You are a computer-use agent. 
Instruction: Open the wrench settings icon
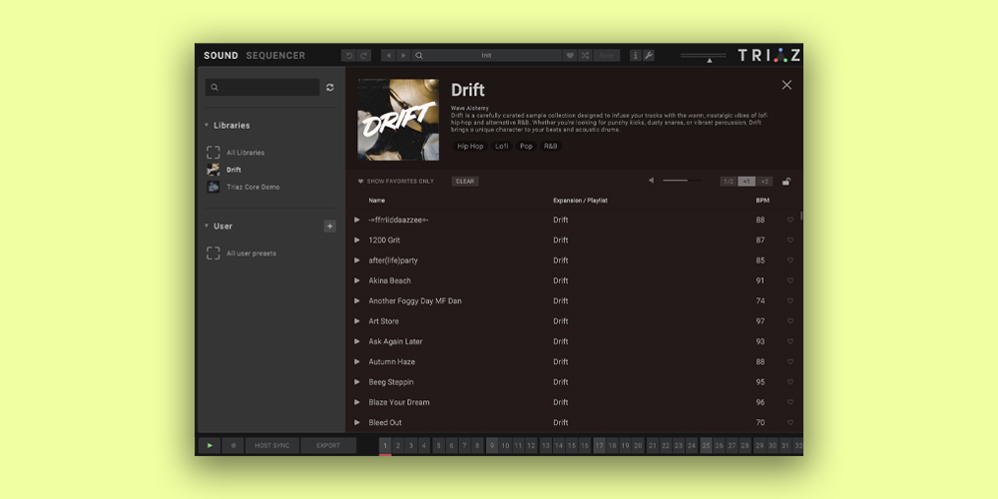(649, 55)
